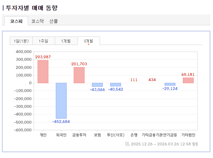Select the 1개월 period tab
Viewport: 213px width, 158px height.
[66, 41]
